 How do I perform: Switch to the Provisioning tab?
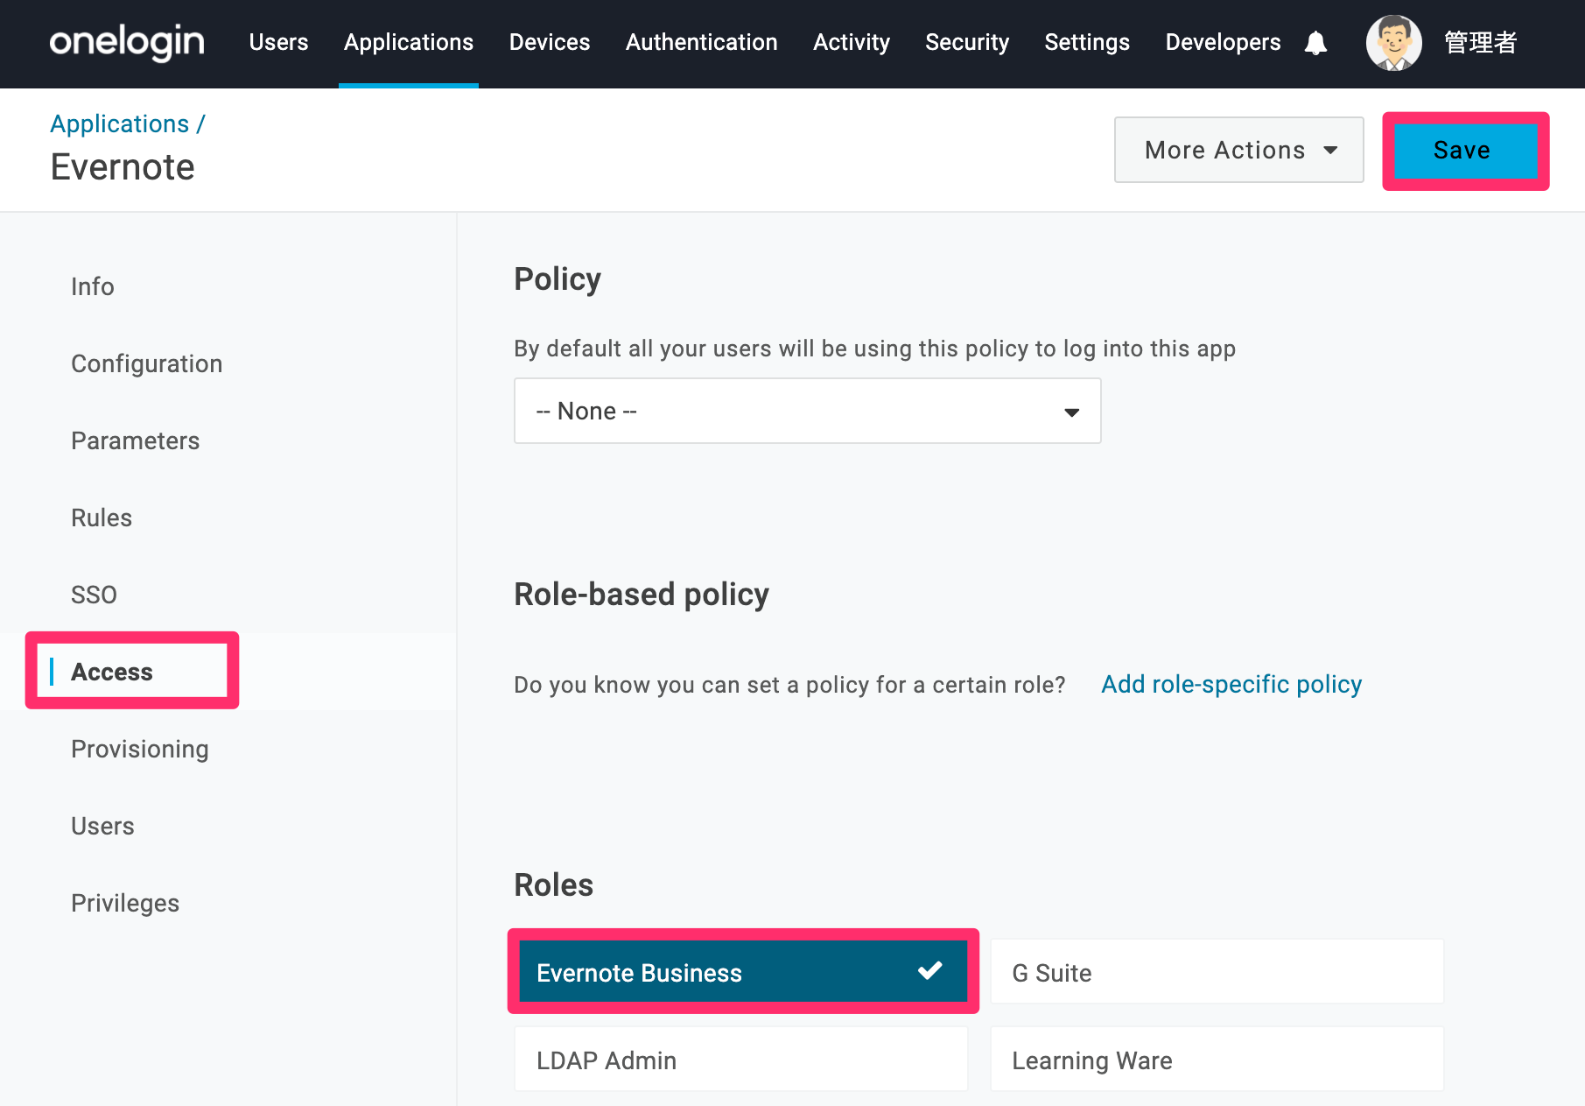coord(140,749)
